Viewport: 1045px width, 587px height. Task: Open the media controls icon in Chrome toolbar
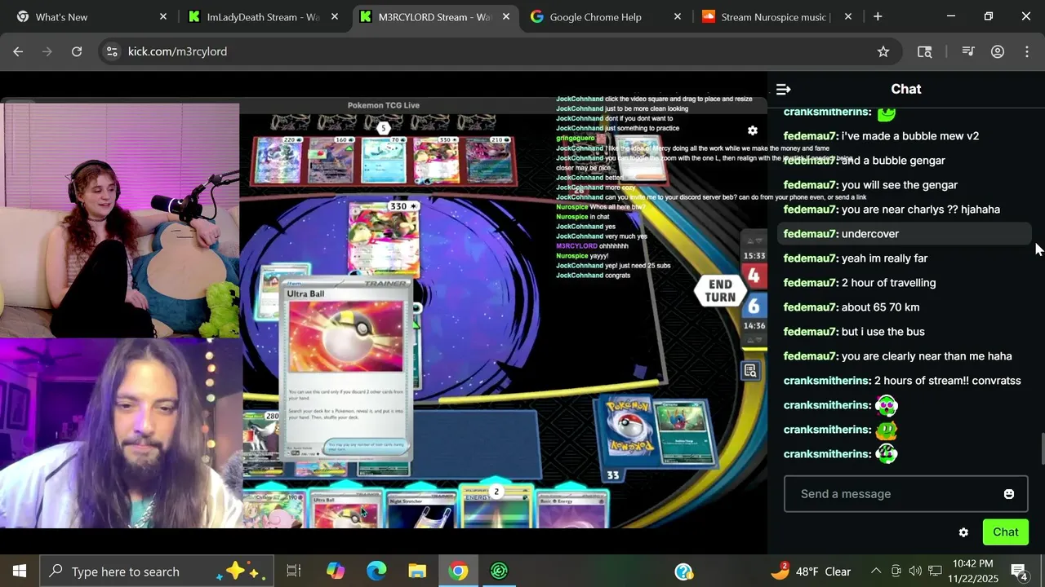(x=968, y=51)
